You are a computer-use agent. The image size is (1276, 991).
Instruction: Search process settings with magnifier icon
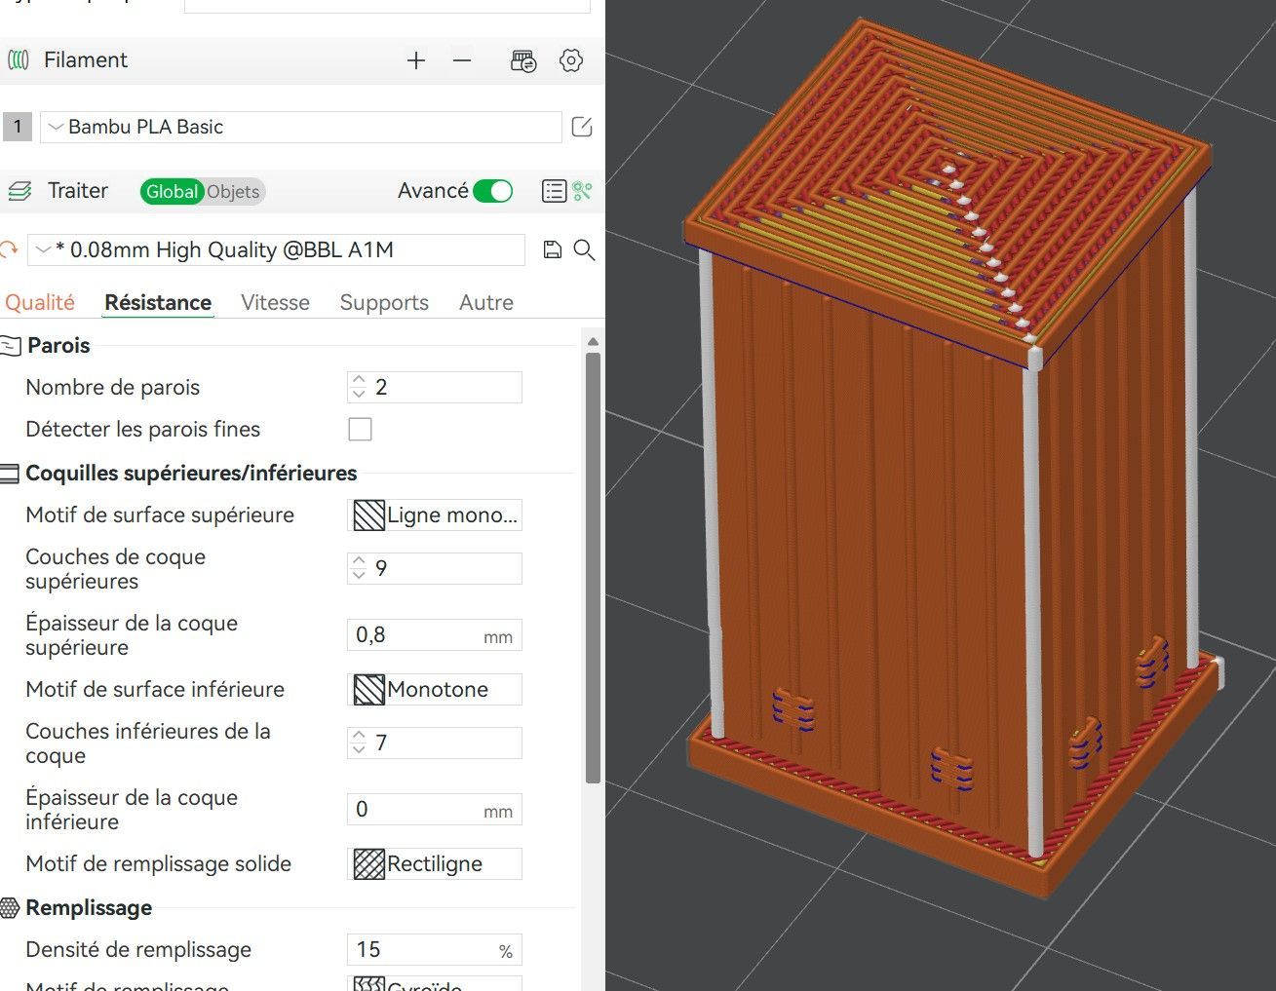(584, 249)
